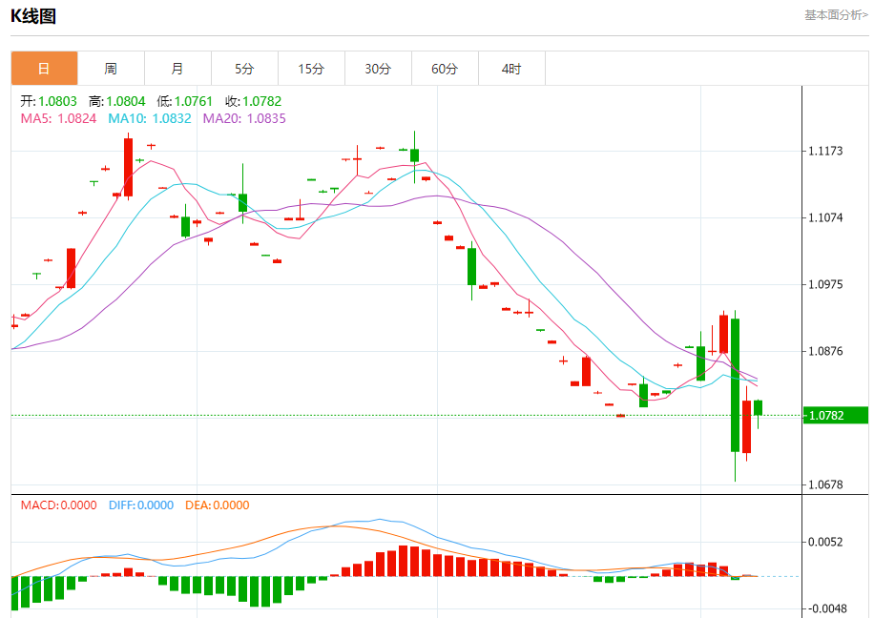Click the DEA:0.0000 indicator label
Viewport: 874px width, 618px height.
coord(218,505)
